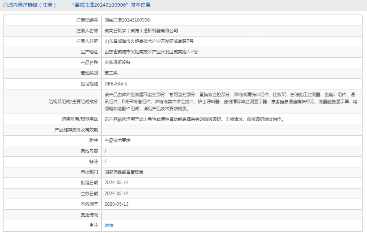The width and height of the screenshot is (367, 233).
Task: Click the approving department 国家药品监督管理局
Action: pos(124,172)
